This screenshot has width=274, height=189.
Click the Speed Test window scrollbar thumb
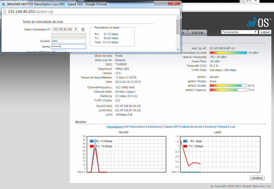[178, 27]
